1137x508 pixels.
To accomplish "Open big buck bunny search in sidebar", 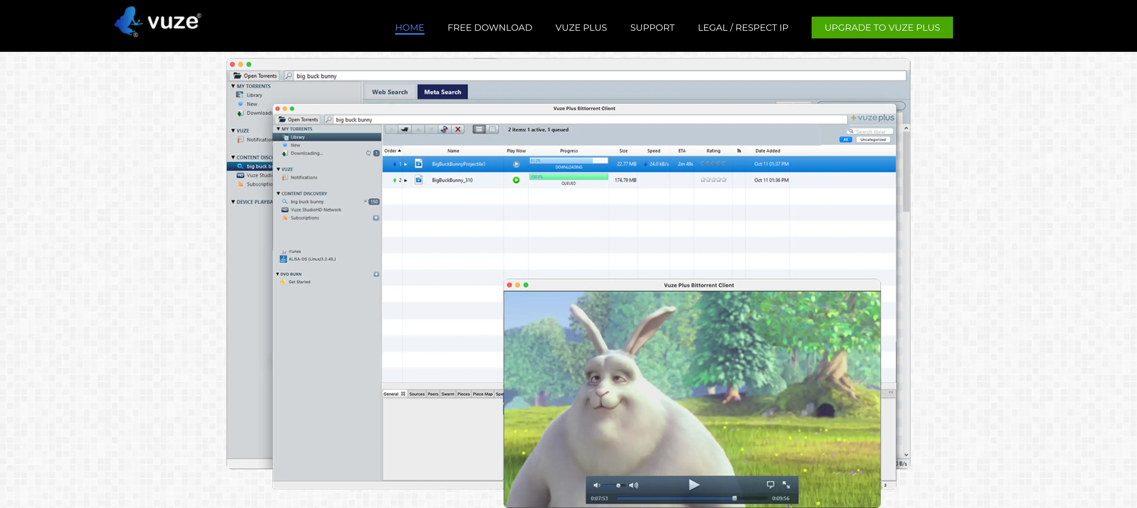I will [307, 202].
